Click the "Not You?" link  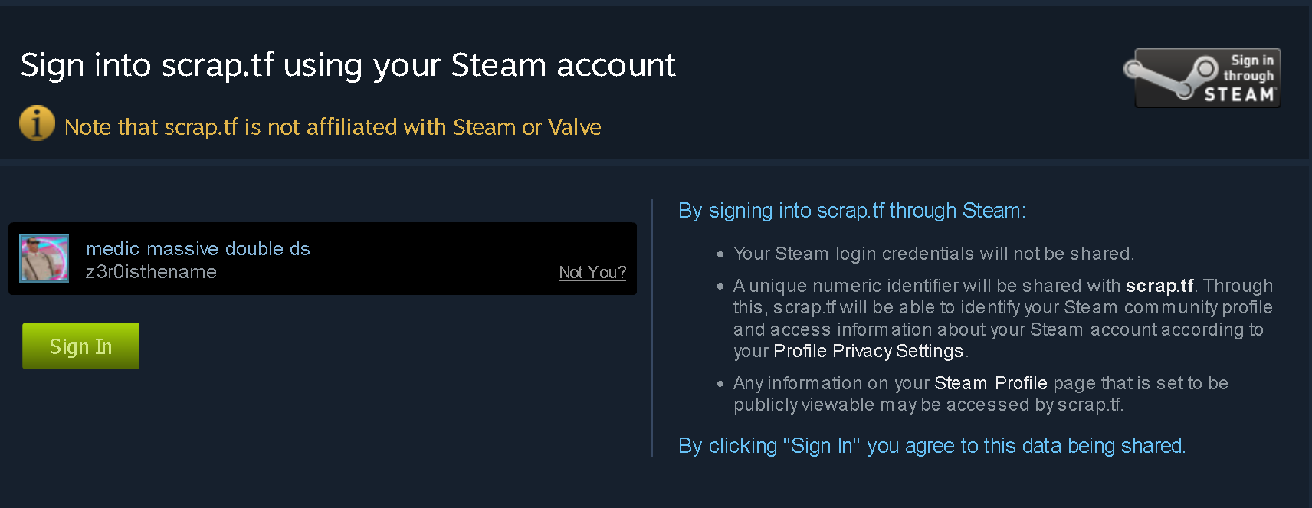point(592,273)
